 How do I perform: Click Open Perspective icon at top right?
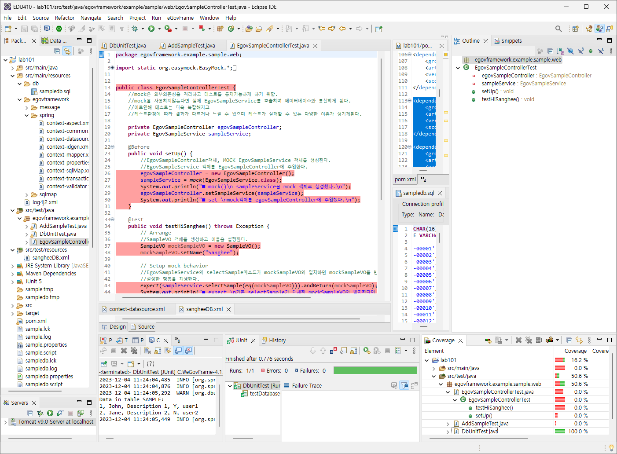(x=575, y=29)
